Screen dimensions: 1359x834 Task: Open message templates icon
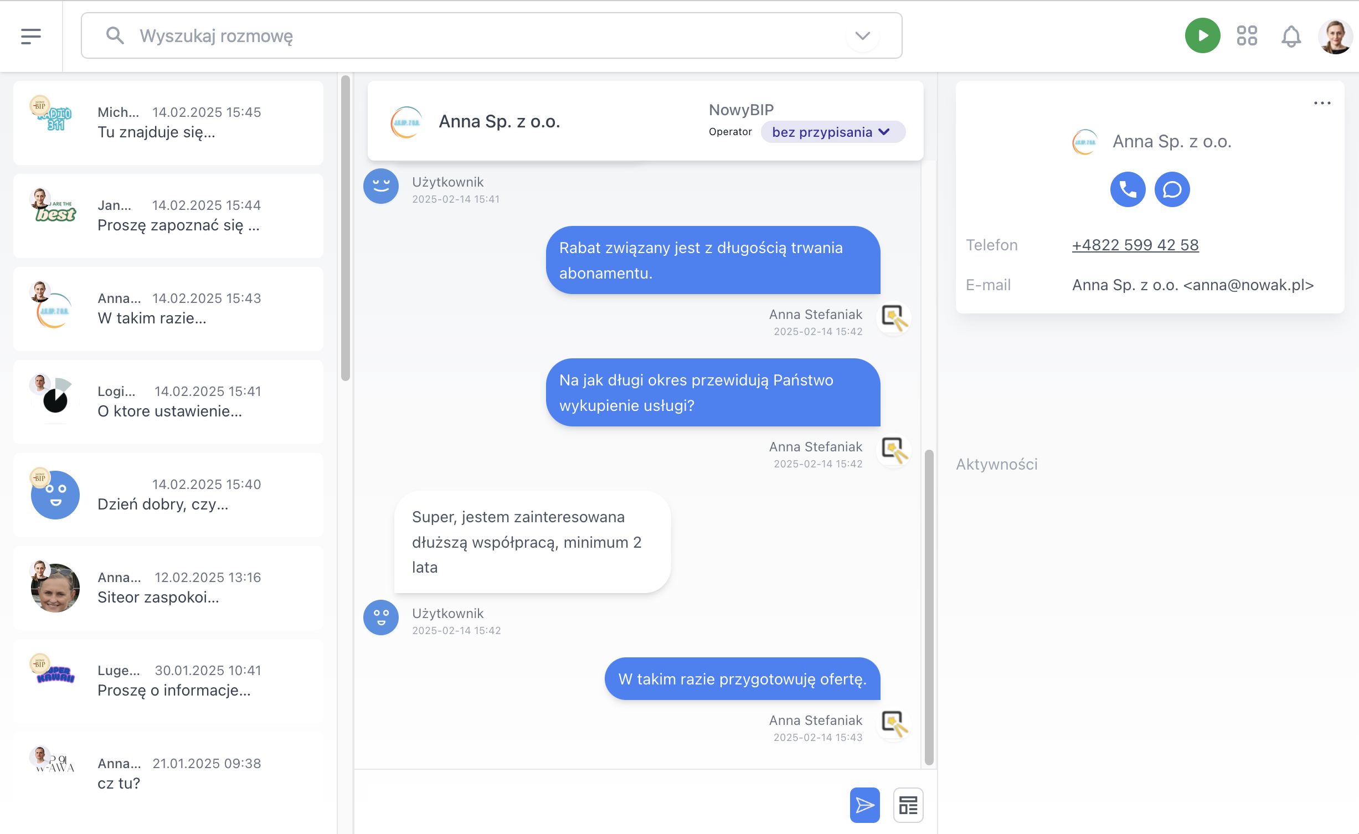(x=908, y=805)
